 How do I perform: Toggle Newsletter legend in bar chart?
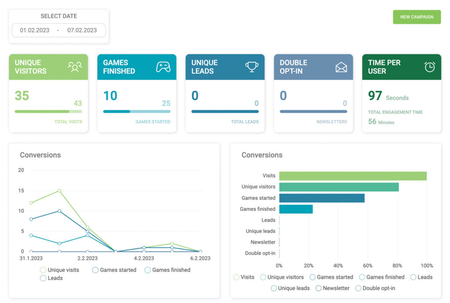pyautogui.click(x=332, y=288)
